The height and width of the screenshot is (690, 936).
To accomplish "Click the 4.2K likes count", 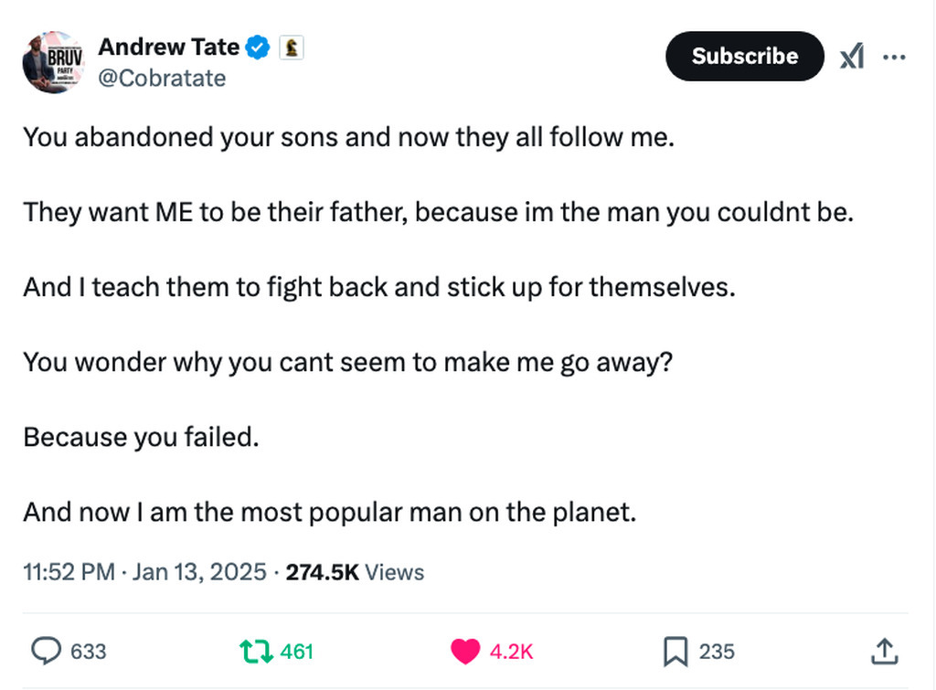I will pos(511,652).
